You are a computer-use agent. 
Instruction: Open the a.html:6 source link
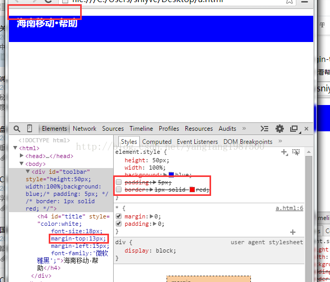[x=289, y=208]
